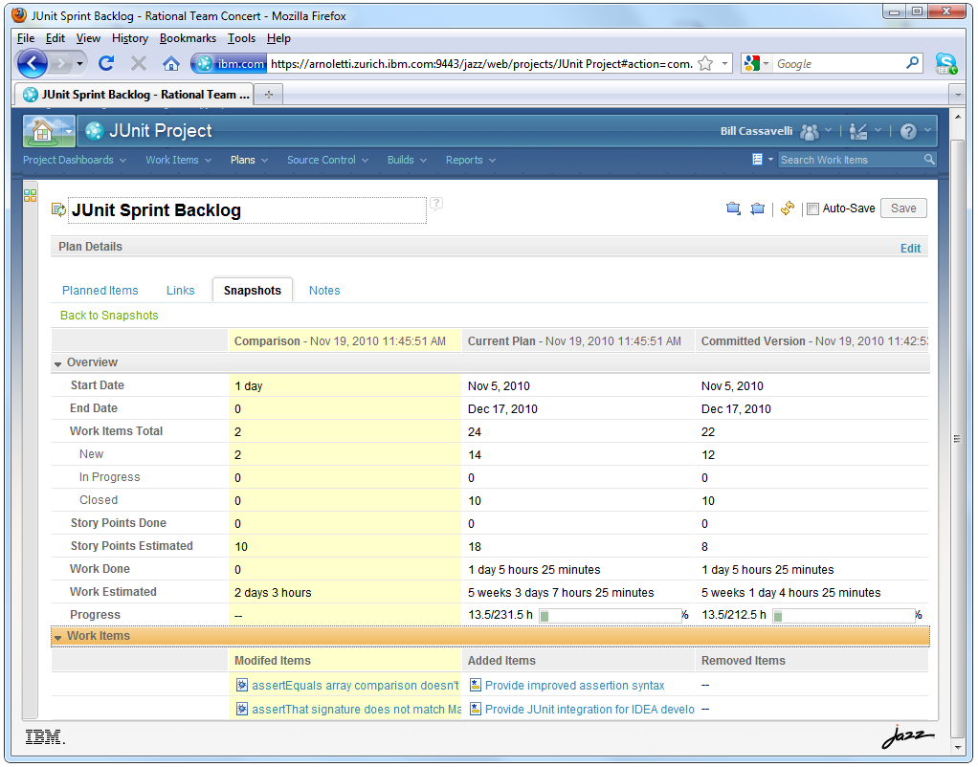Image resolution: width=978 pixels, height=767 pixels.
Task: Open a new browser tab with the plus button
Action: (269, 94)
